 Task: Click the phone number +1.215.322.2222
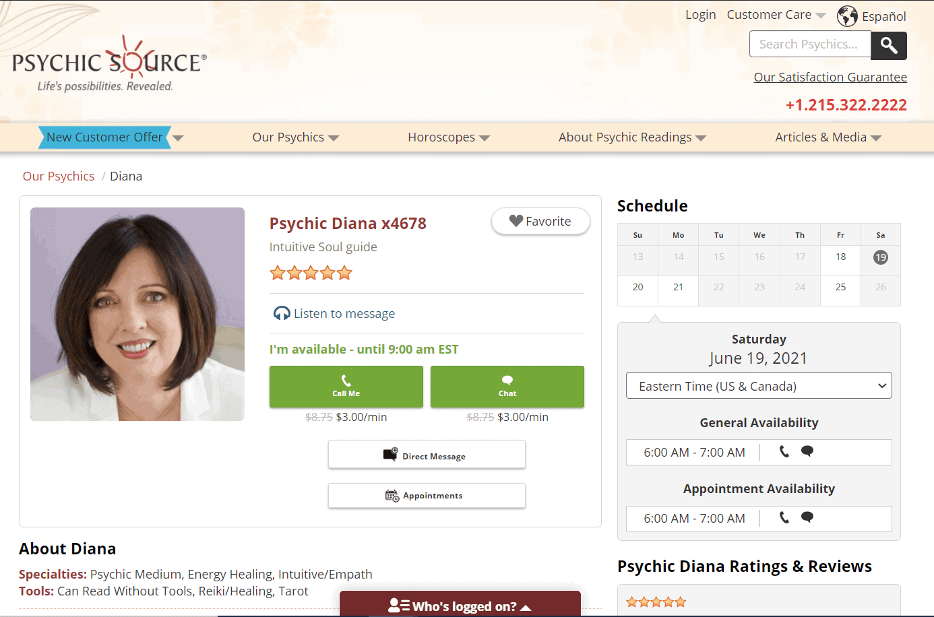tap(846, 105)
